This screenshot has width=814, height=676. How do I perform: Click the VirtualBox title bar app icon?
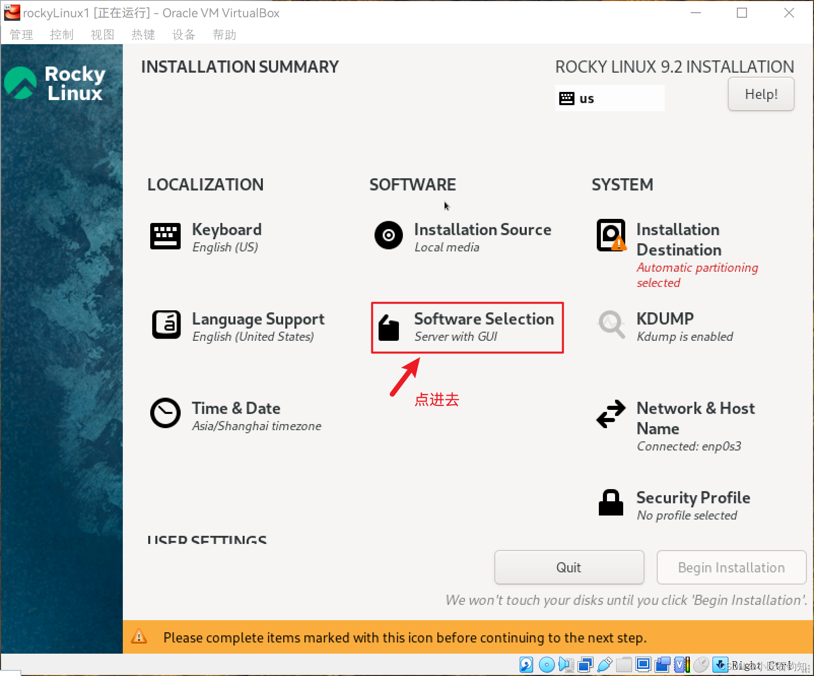[x=12, y=12]
